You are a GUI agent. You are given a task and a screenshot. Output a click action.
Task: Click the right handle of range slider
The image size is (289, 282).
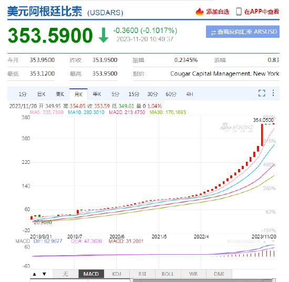click(274, 280)
